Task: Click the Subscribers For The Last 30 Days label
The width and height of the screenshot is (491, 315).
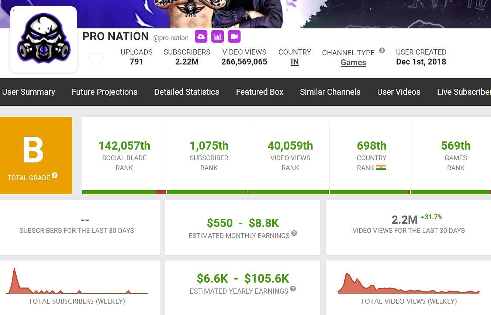Action: click(x=77, y=231)
